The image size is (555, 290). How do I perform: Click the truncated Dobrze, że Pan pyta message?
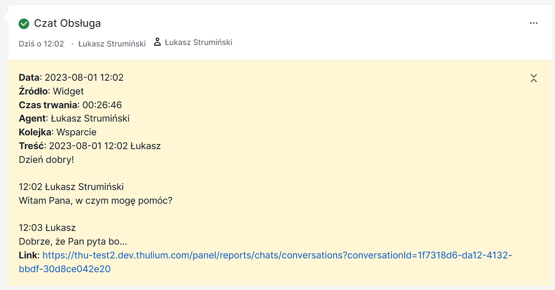tap(73, 241)
